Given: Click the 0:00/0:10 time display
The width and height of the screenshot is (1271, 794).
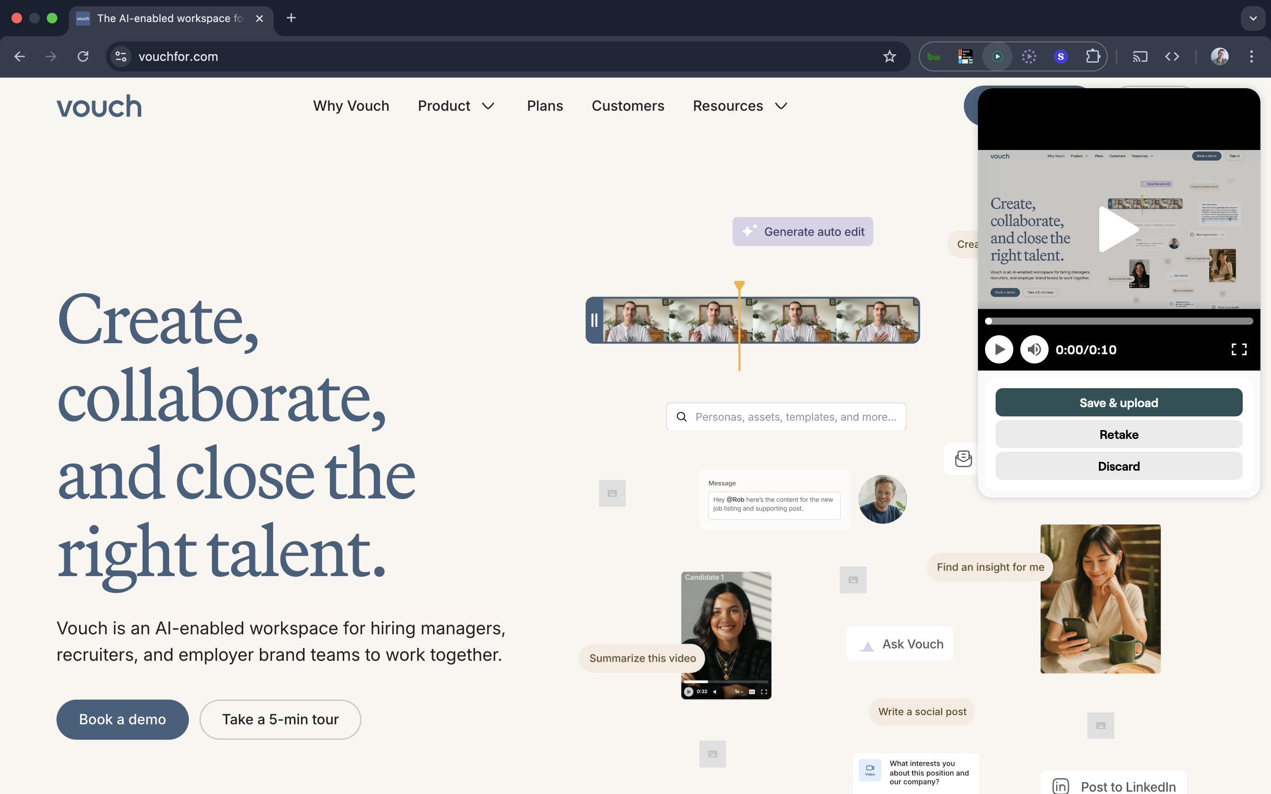Looking at the screenshot, I should click(1086, 350).
